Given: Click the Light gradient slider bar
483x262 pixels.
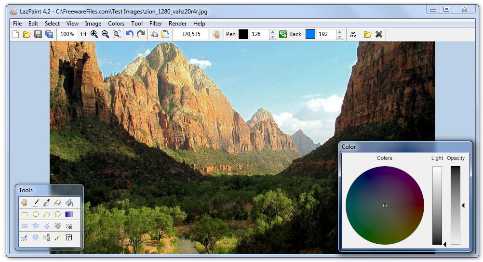Looking at the screenshot, I should click(437, 205).
